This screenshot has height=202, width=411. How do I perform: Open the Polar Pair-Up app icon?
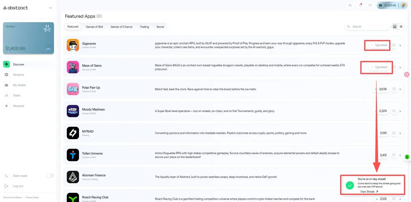click(x=73, y=89)
